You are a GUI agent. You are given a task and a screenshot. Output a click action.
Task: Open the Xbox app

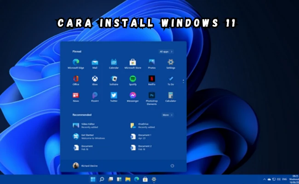95,80
